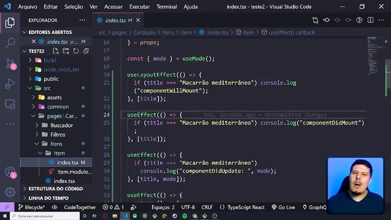
Task: Open the Windows Start button
Action: [5, 216]
